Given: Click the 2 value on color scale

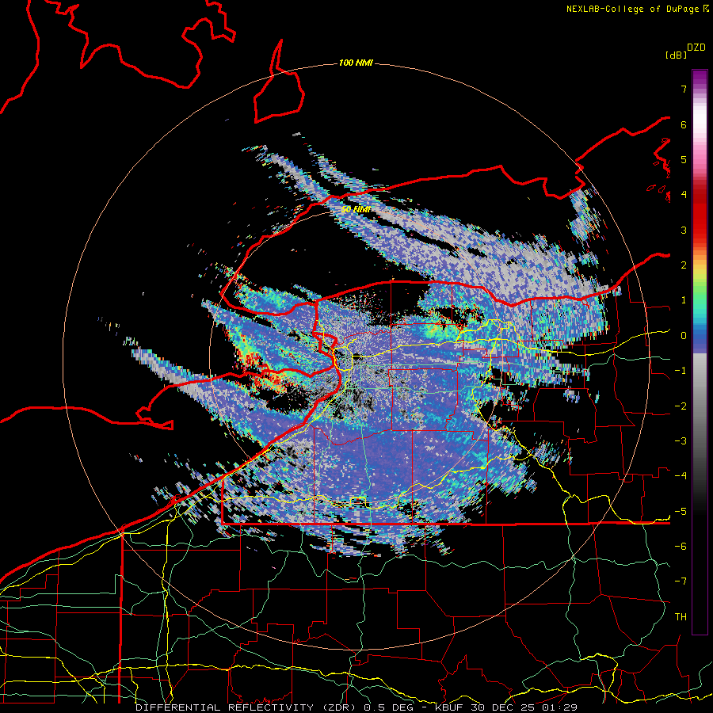Looking at the screenshot, I should [x=684, y=265].
